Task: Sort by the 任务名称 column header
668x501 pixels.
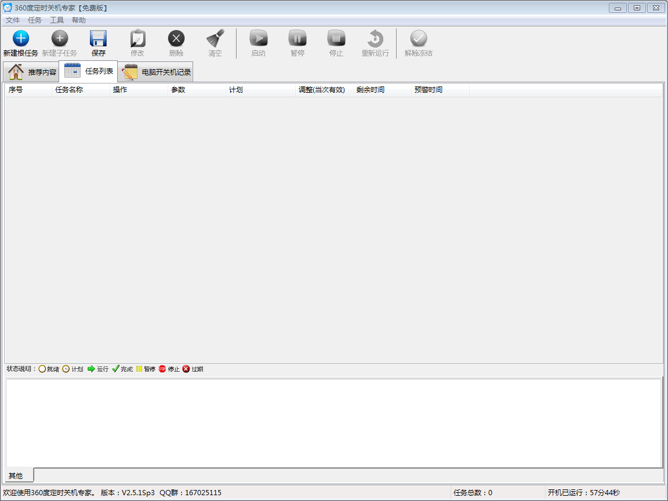Action: [69, 90]
